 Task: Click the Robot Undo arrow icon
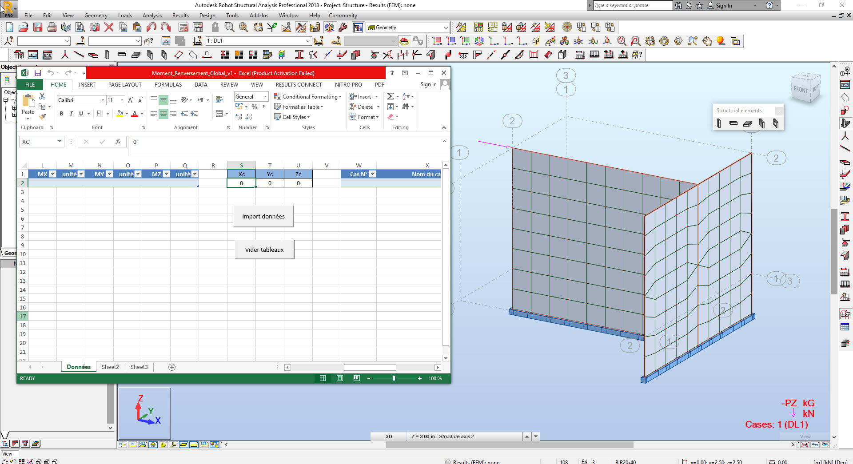click(151, 28)
